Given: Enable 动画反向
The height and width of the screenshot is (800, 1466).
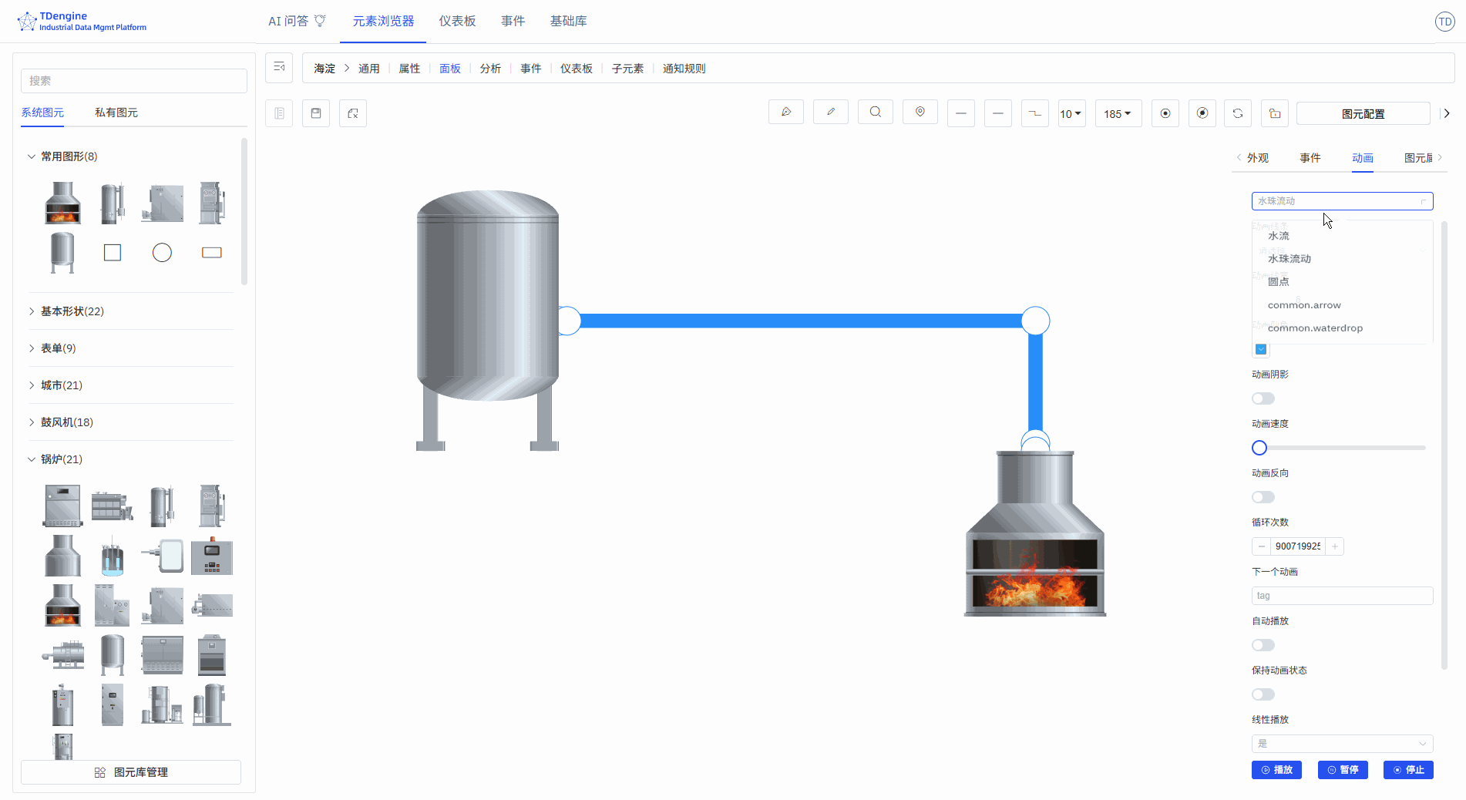Looking at the screenshot, I should pyautogui.click(x=1263, y=496).
